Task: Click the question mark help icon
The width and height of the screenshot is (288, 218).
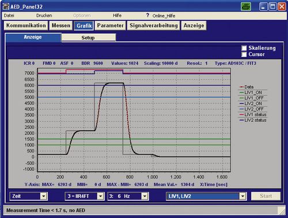Action: 147,15
